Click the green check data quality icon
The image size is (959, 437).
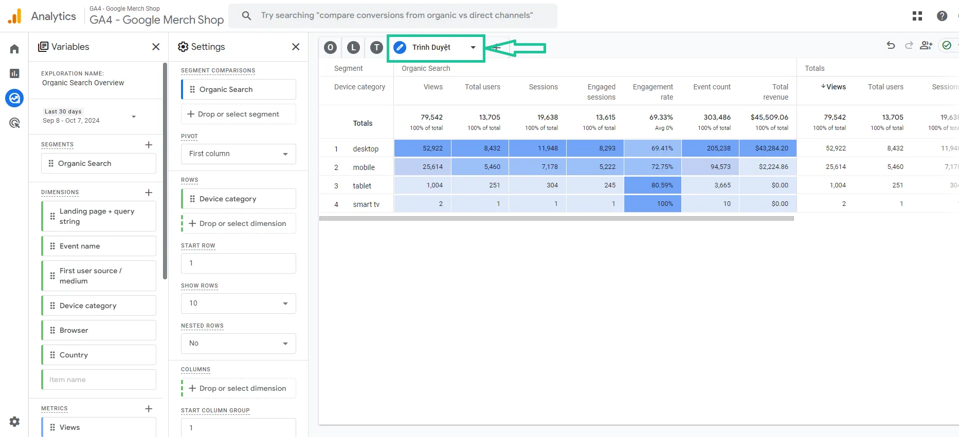[x=947, y=45]
